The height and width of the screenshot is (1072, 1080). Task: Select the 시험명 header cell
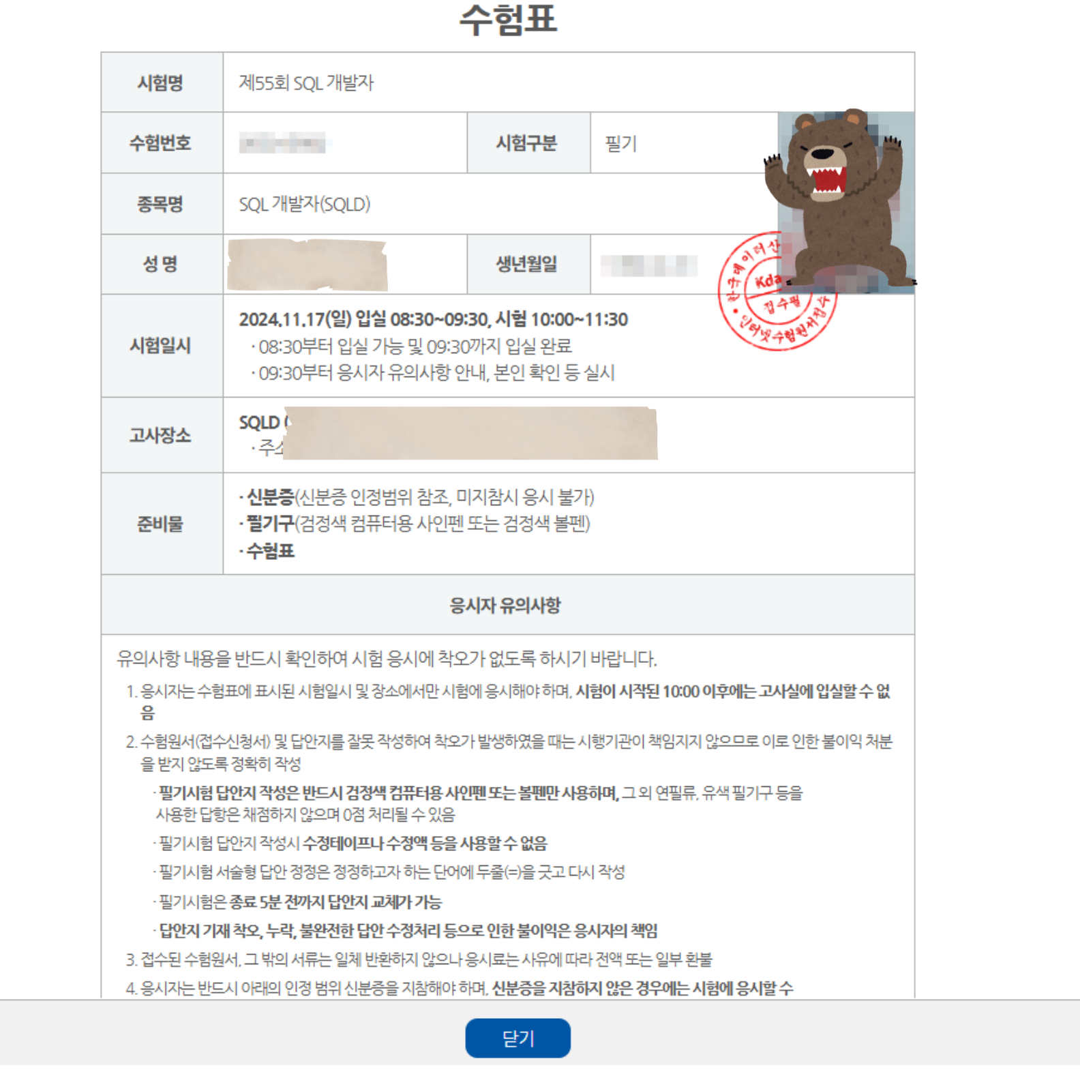162,83
